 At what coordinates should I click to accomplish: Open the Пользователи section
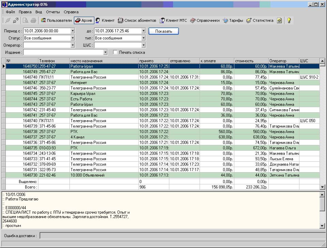click(56, 20)
